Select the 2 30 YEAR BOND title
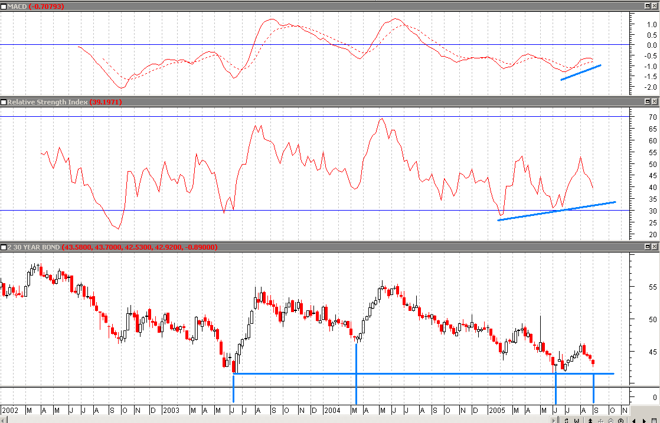The height and width of the screenshot is (423, 660). 34,247
